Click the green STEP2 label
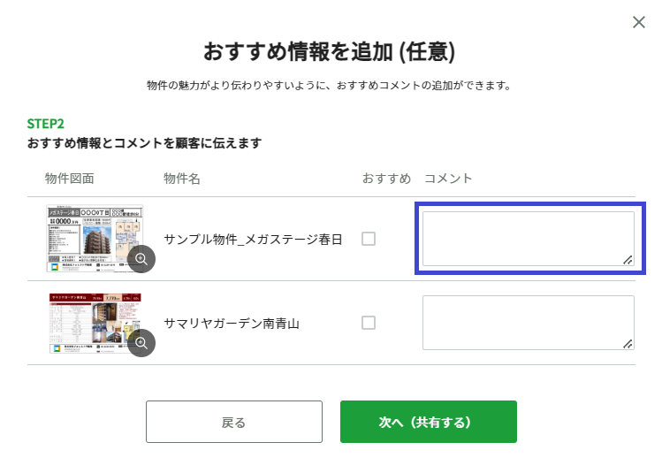The image size is (662, 473). point(46,124)
